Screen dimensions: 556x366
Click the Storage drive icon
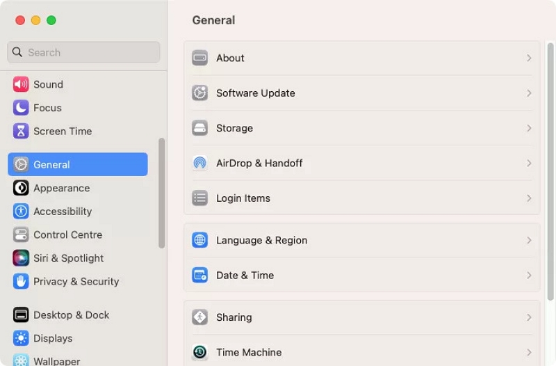(x=200, y=128)
